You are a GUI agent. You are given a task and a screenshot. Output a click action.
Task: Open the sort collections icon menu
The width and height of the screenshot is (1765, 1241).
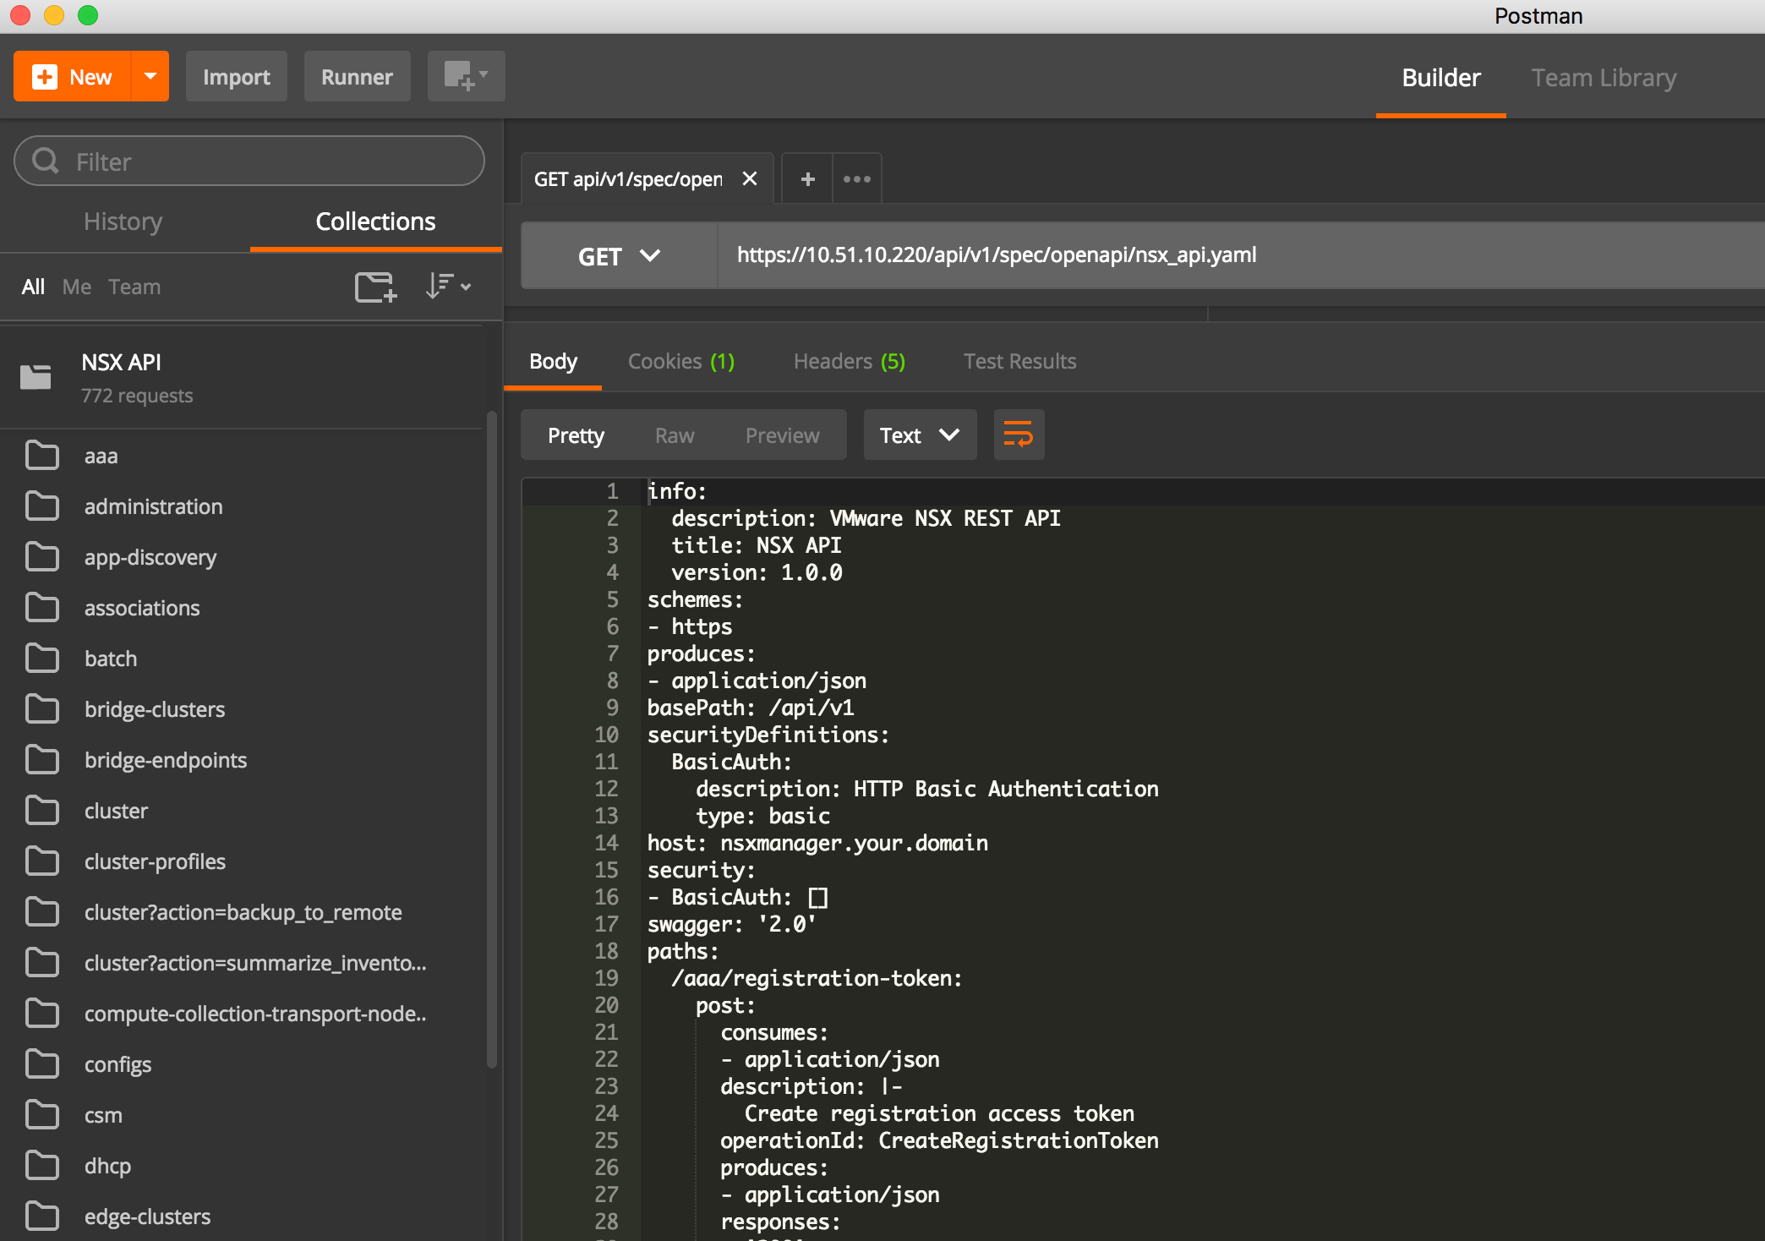447,287
